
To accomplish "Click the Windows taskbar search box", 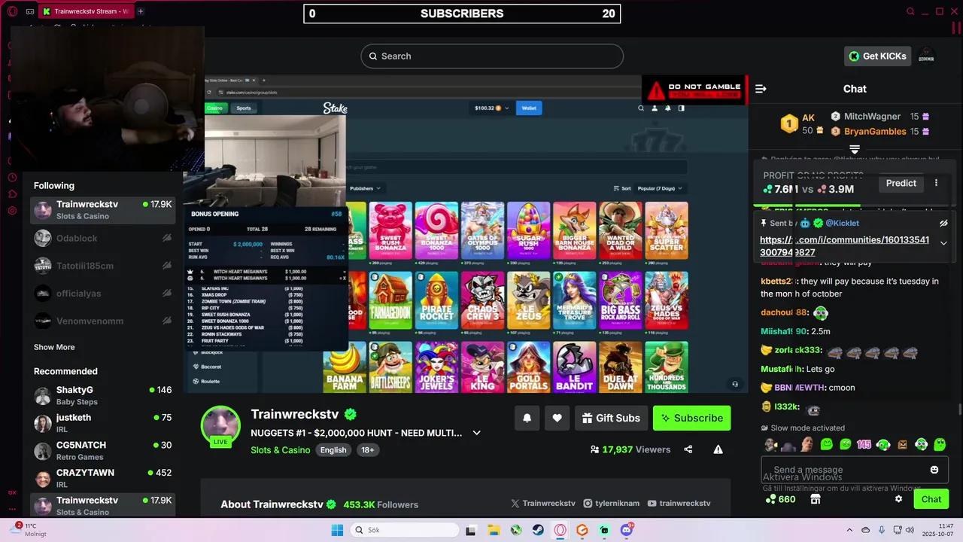I will tap(403, 530).
